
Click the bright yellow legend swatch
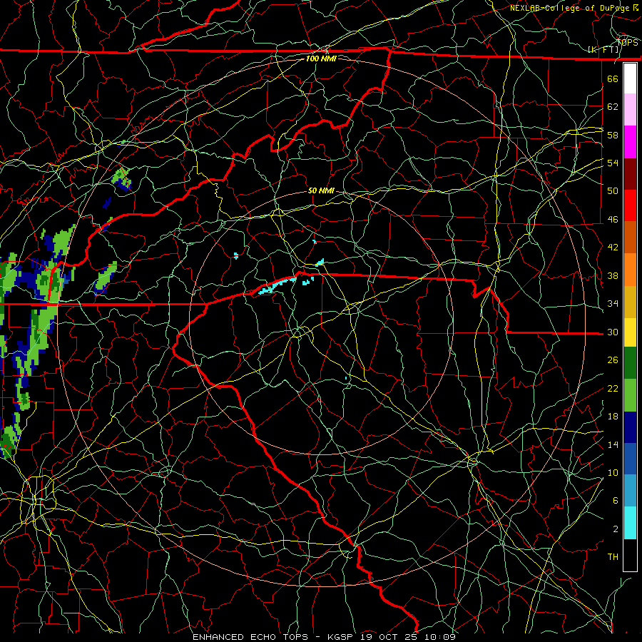click(630, 332)
